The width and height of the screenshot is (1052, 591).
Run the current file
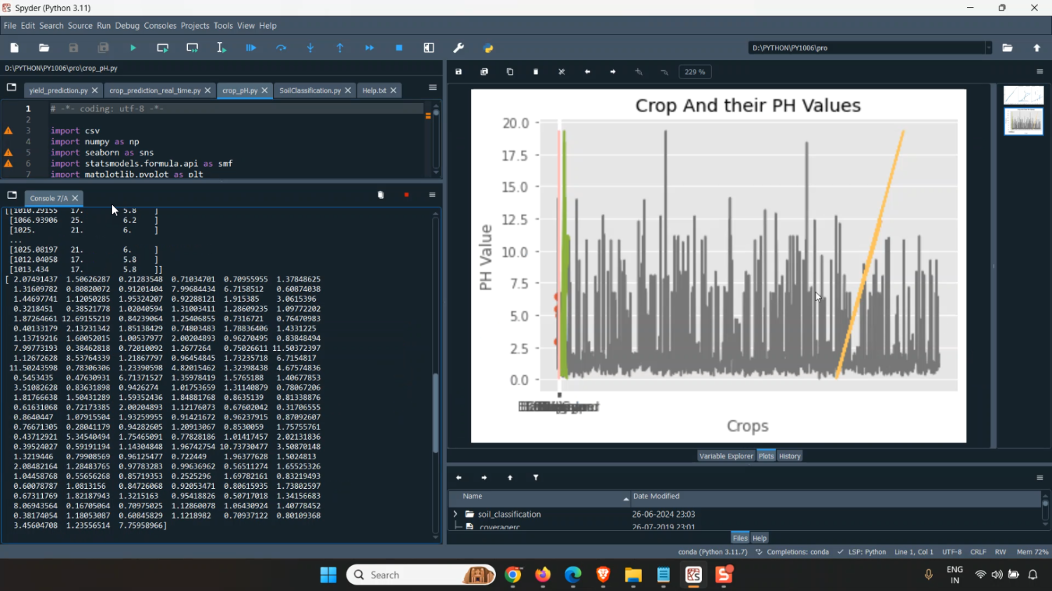[133, 48]
